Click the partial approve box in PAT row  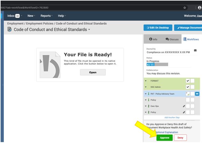(x=188, y=94)
